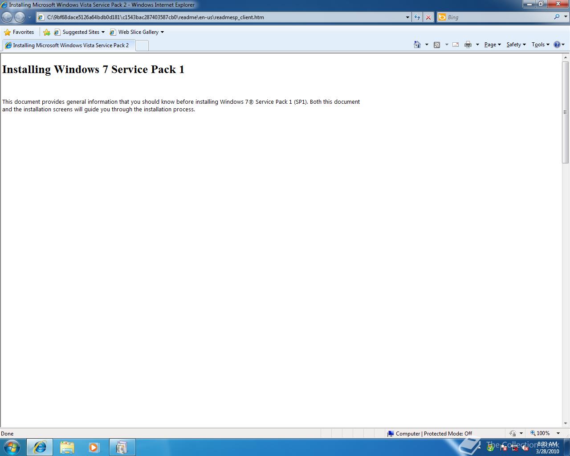Restore down the Internet Explorer window
Screen dimensions: 570x456
tap(541, 4)
